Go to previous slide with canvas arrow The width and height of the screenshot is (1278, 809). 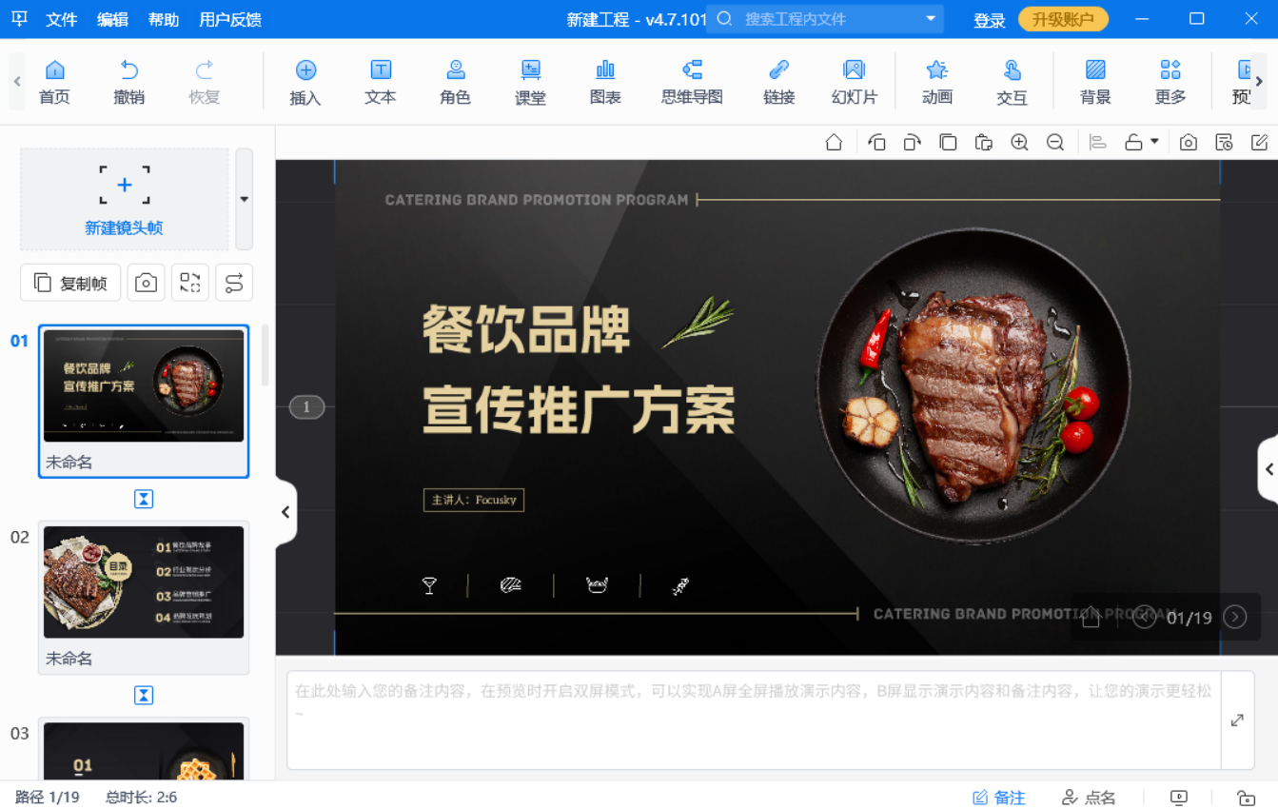(1144, 617)
